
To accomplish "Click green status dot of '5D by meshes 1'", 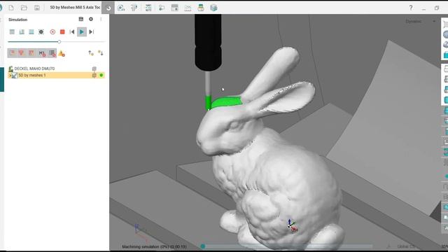I will tap(101, 75).
